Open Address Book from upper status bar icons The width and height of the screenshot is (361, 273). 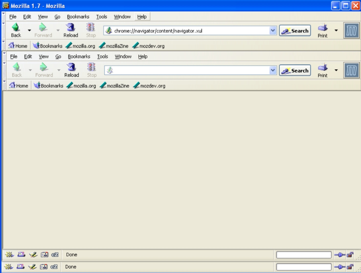pyautogui.click(x=44, y=254)
